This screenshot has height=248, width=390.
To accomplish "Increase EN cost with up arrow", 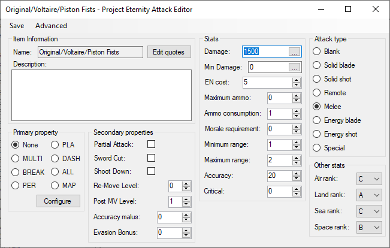I will [x=296, y=80].
